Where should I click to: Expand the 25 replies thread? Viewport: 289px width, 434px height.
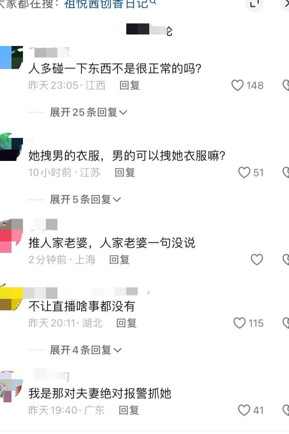tap(88, 113)
